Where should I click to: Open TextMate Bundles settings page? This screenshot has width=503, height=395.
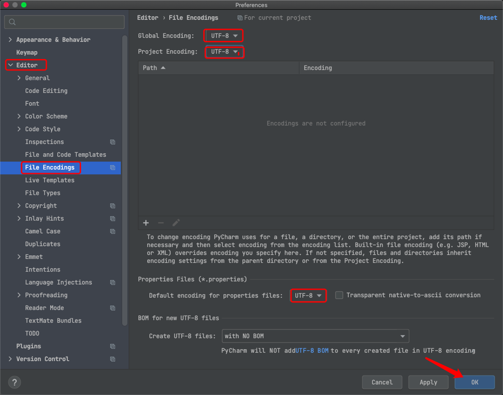[53, 321]
